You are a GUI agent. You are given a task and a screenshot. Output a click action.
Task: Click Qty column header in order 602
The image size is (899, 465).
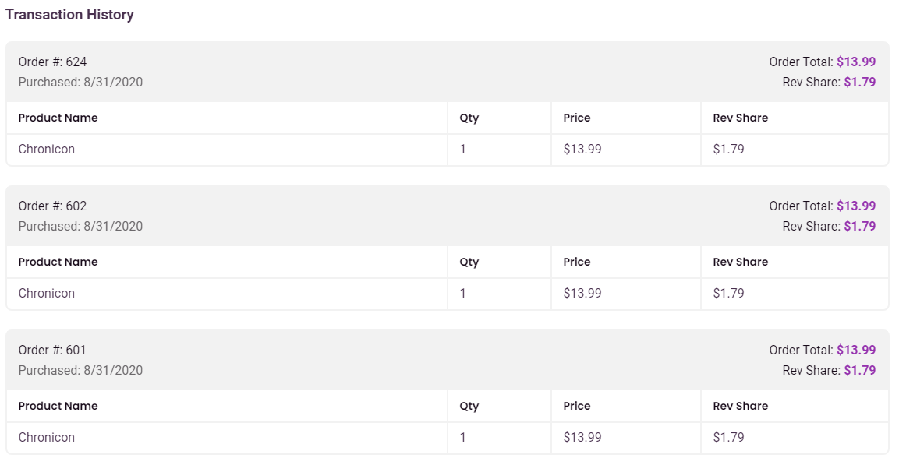pyautogui.click(x=469, y=262)
